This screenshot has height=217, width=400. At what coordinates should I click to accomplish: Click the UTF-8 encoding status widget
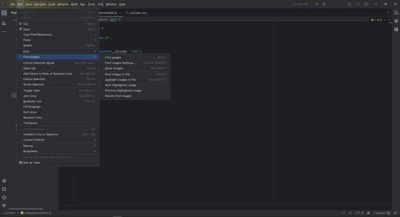(x=359, y=213)
